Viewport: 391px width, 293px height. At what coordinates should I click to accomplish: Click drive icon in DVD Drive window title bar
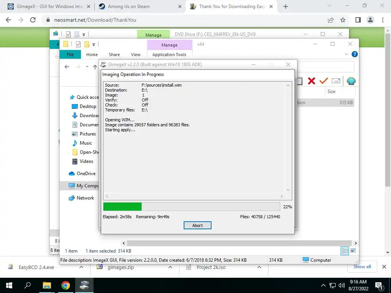tap(56, 34)
